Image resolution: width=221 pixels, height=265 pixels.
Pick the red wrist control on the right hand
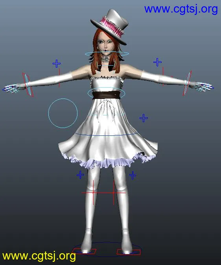click(x=187, y=83)
